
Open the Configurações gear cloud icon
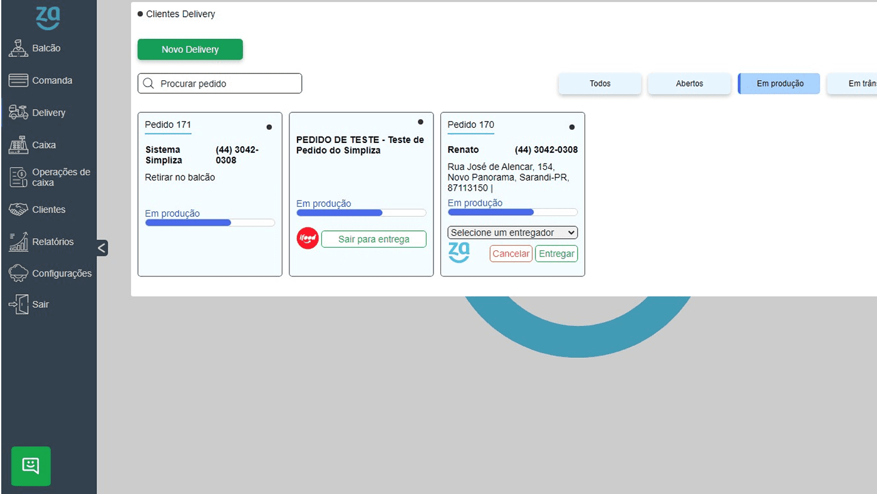click(18, 273)
